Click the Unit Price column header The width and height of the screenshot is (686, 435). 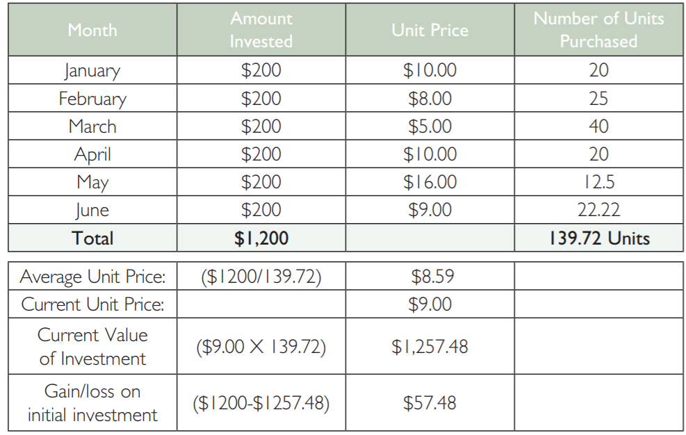pos(430,30)
